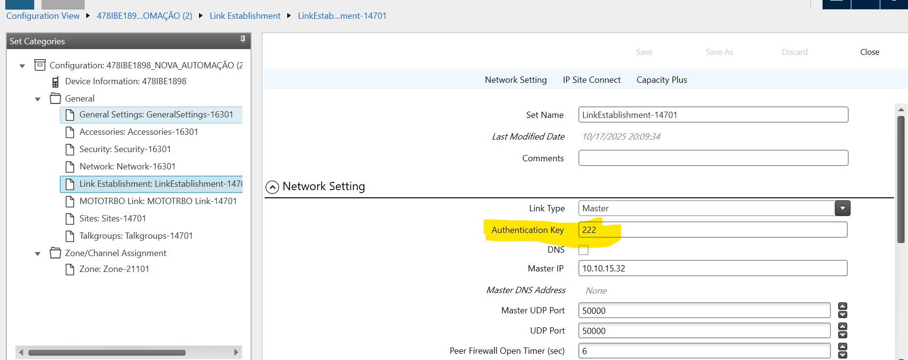The height and width of the screenshot is (360, 908).
Task: Increase Master UDP Port value
Action: (x=842, y=306)
